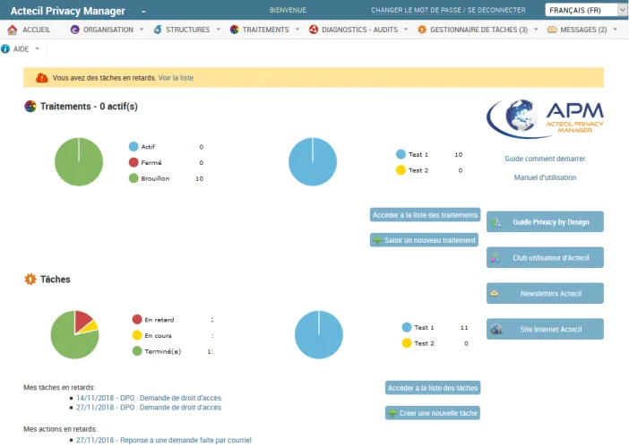Click the purple Organisation icon
The height and width of the screenshot is (448, 629).
point(74,30)
